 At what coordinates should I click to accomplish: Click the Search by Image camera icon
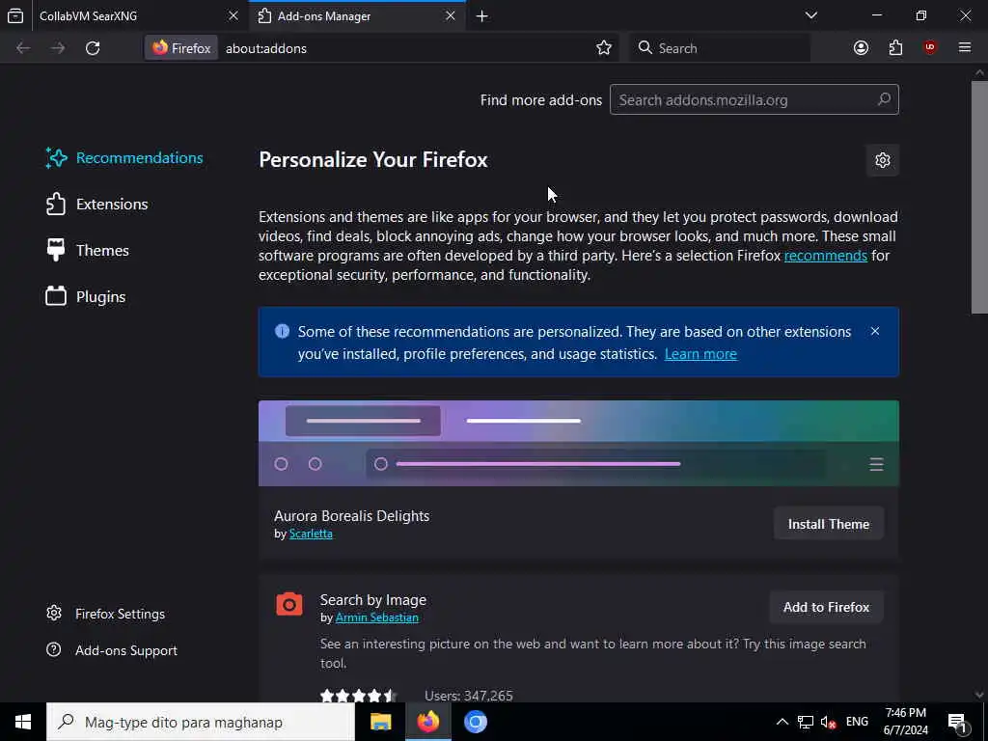point(289,604)
